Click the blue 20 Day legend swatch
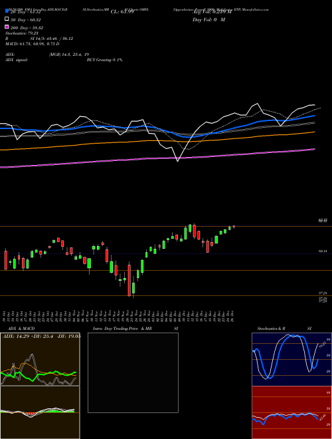 (x=7, y=11)
